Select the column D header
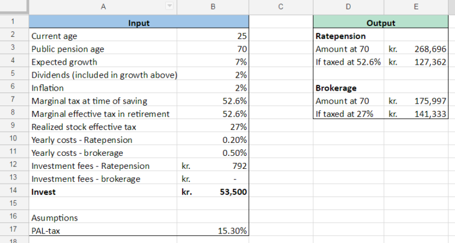The width and height of the screenshot is (455, 243). pos(348,7)
